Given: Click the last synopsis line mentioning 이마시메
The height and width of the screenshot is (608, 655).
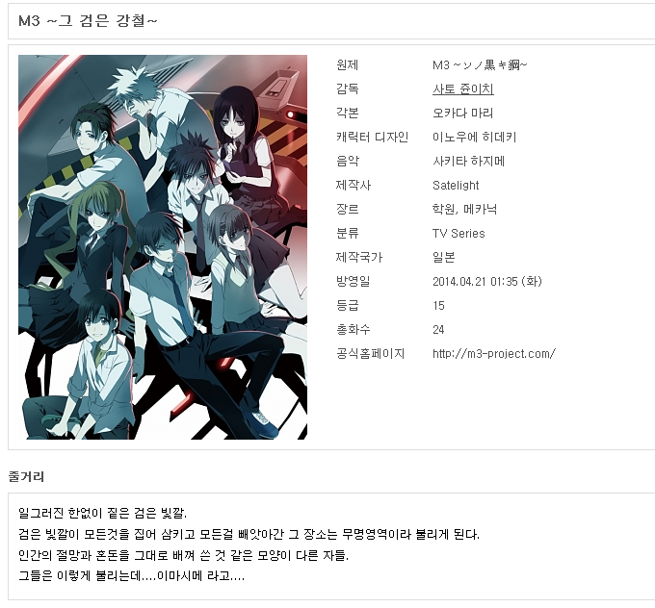Looking at the screenshot, I should point(131,576).
